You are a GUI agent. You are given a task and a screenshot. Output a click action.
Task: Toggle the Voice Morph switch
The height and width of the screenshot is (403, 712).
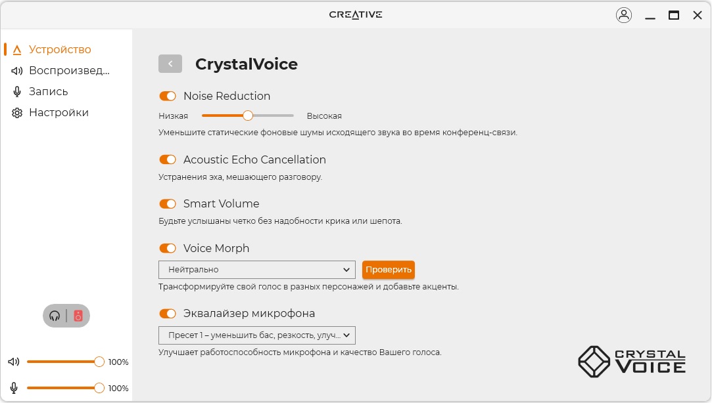point(168,248)
